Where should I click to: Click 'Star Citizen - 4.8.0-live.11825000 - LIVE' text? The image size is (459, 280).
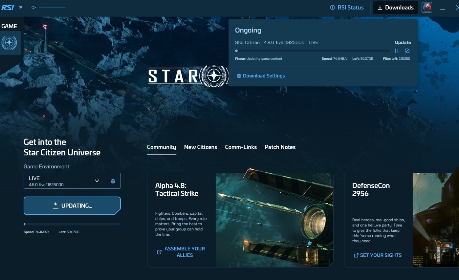(276, 42)
